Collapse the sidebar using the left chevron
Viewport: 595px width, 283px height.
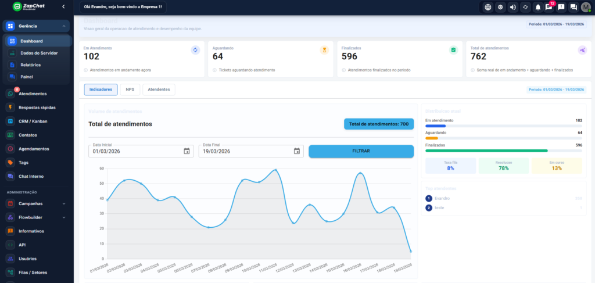(x=63, y=7)
